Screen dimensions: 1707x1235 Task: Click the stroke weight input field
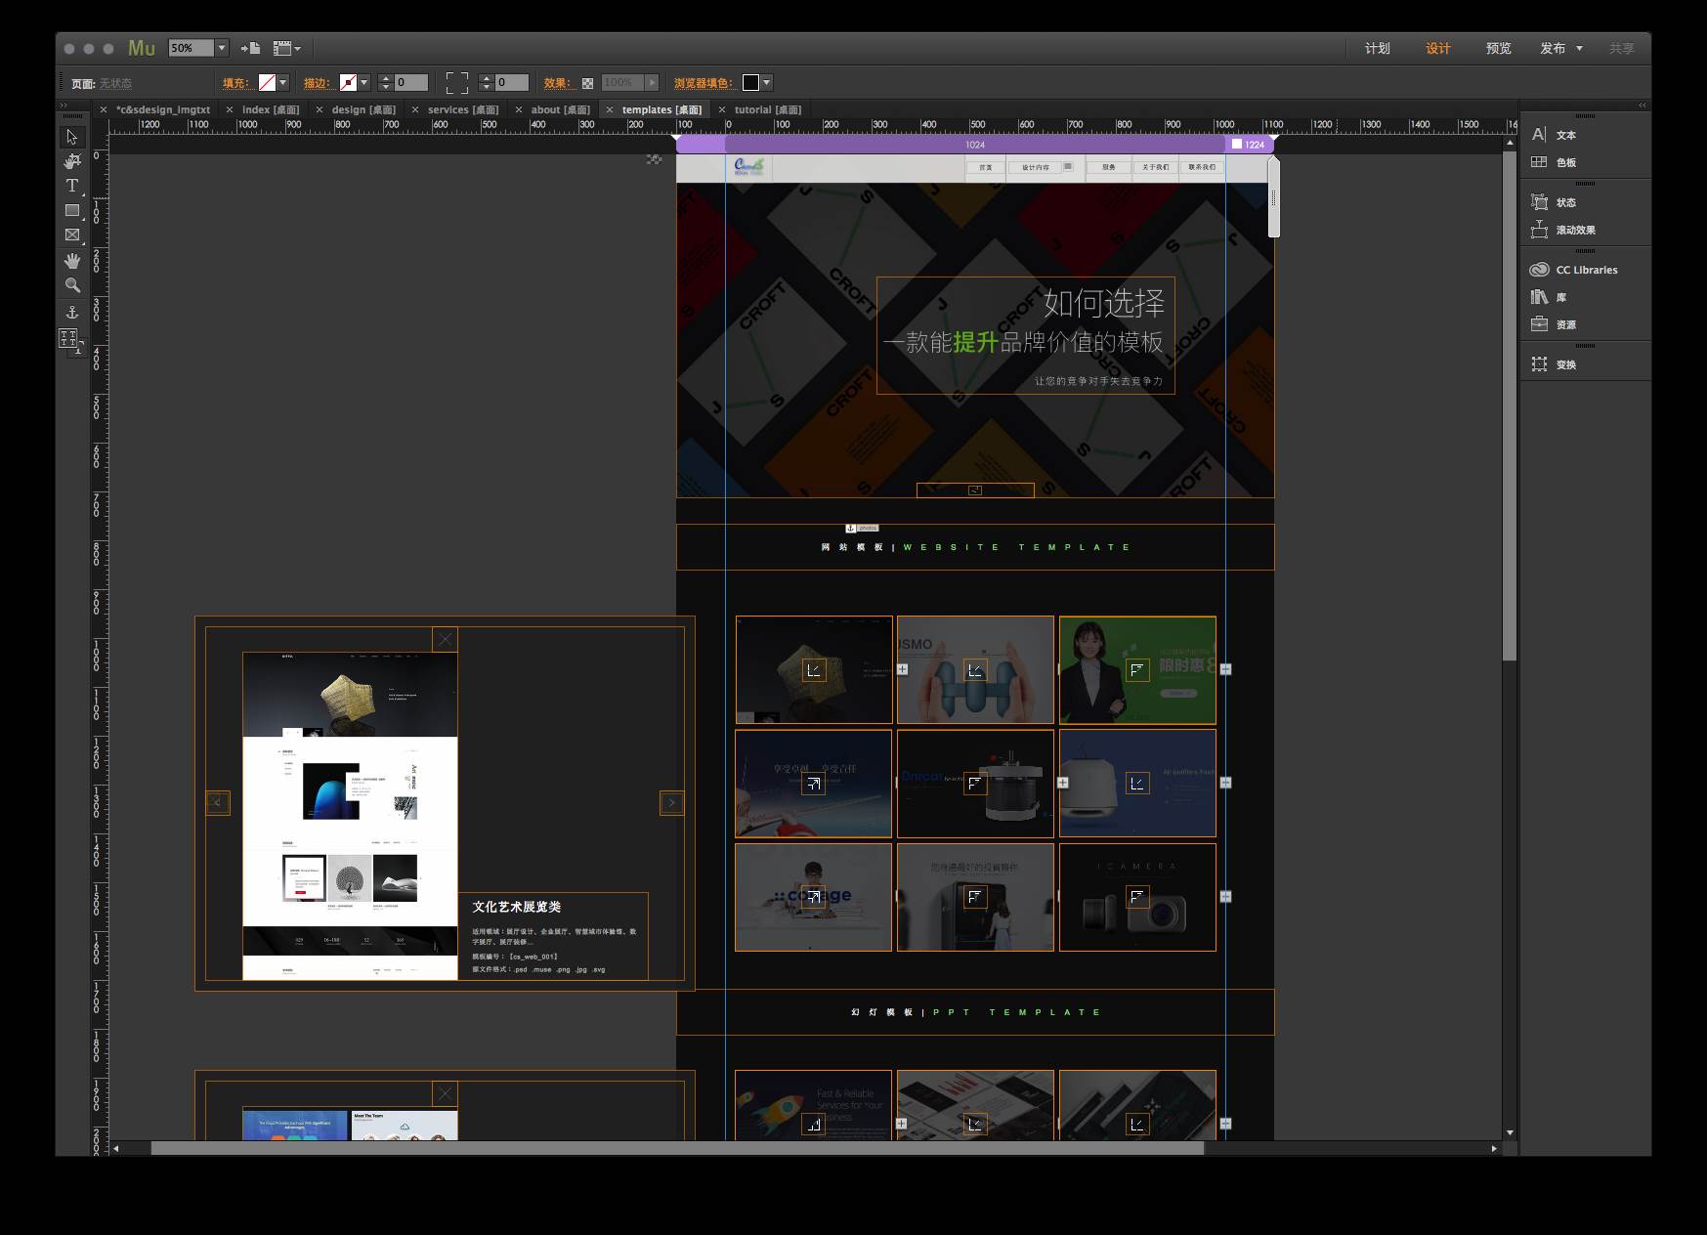pos(411,83)
